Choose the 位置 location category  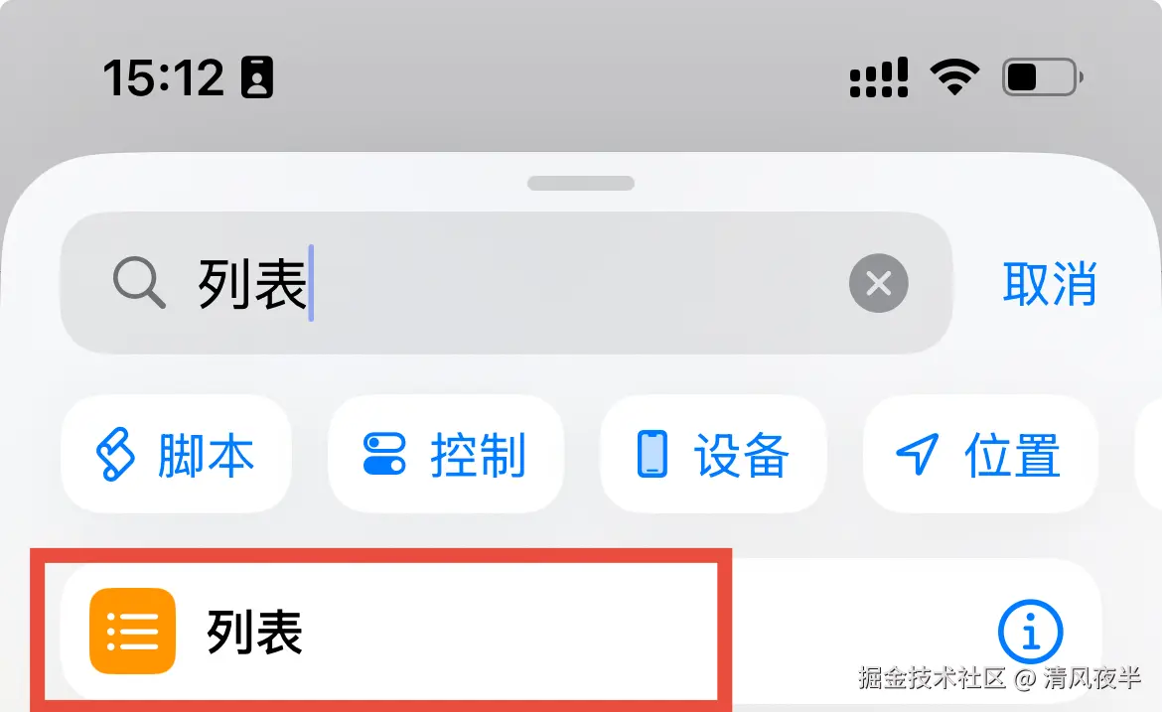(979, 454)
